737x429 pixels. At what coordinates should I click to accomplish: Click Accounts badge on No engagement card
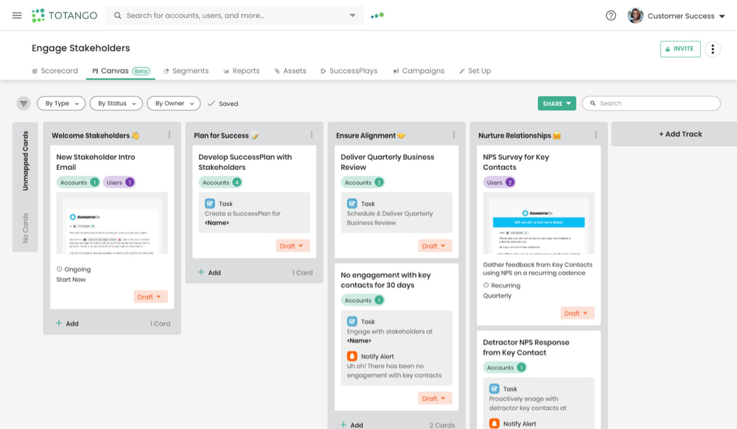click(363, 300)
